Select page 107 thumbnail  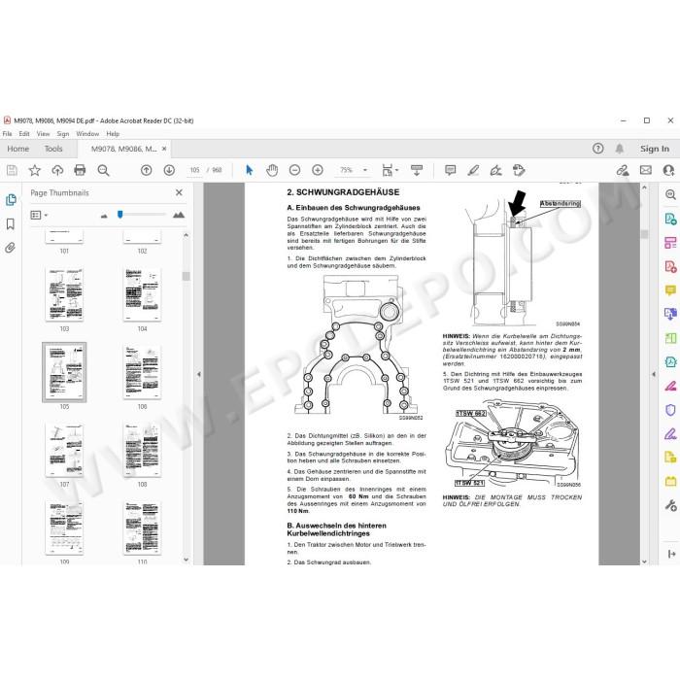tap(64, 450)
